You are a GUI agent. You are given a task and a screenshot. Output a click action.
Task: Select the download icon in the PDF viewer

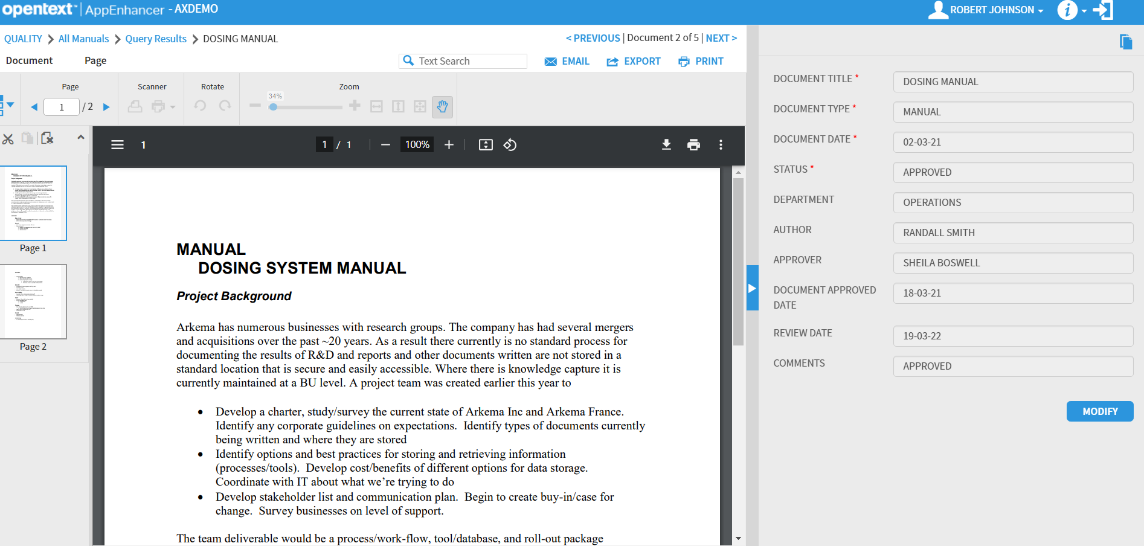tap(666, 145)
